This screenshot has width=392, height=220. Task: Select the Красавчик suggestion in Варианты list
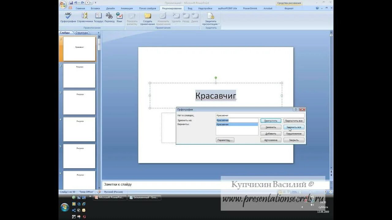click(237, 124)
